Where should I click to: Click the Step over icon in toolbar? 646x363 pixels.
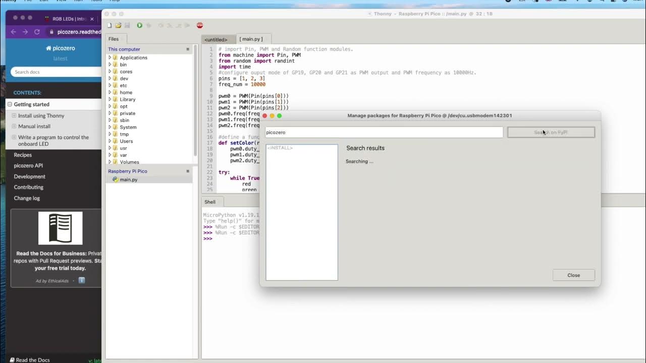[161, 25]
